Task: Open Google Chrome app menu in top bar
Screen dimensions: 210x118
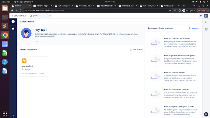Action: [23, 2]
